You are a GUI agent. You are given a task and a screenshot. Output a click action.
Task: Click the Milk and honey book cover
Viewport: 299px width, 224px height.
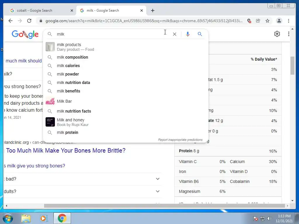click(50, 122)
